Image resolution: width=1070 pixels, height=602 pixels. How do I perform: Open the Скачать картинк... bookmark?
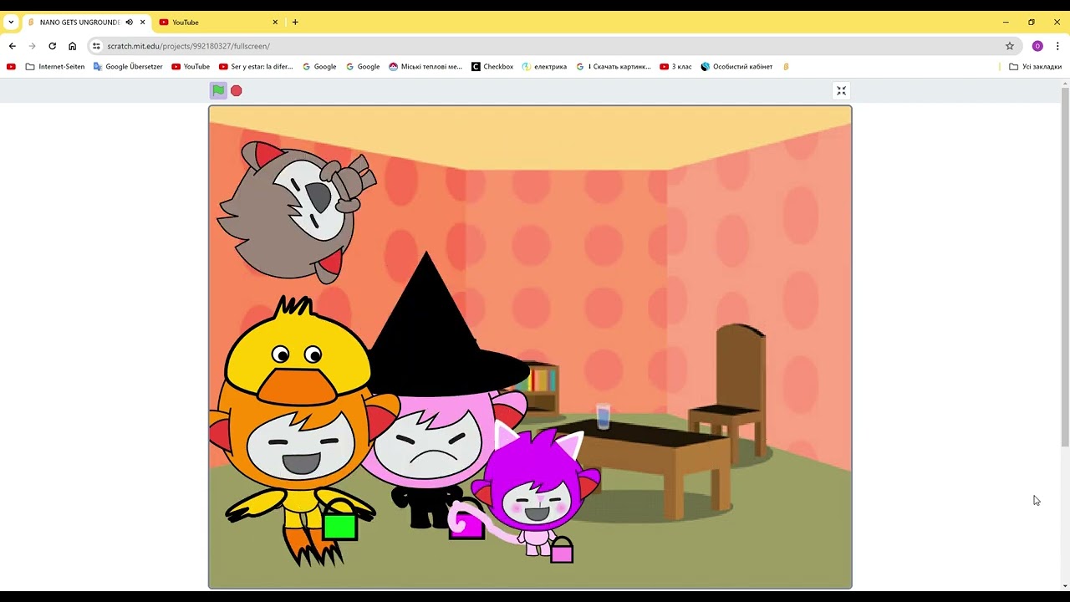coord(613,67)
